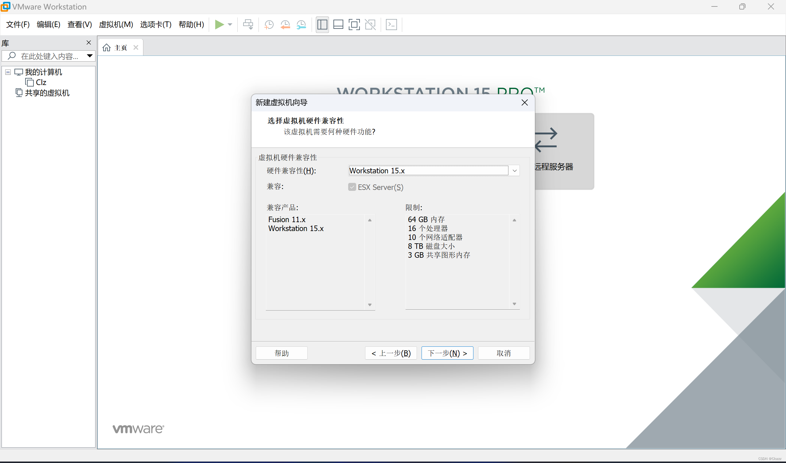Power on the virtual machine with green play icon

coord(220,24)
